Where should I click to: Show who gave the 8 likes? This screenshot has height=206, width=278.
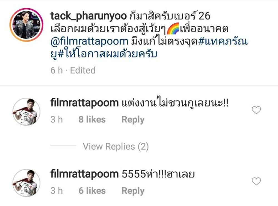pos(92,119)
